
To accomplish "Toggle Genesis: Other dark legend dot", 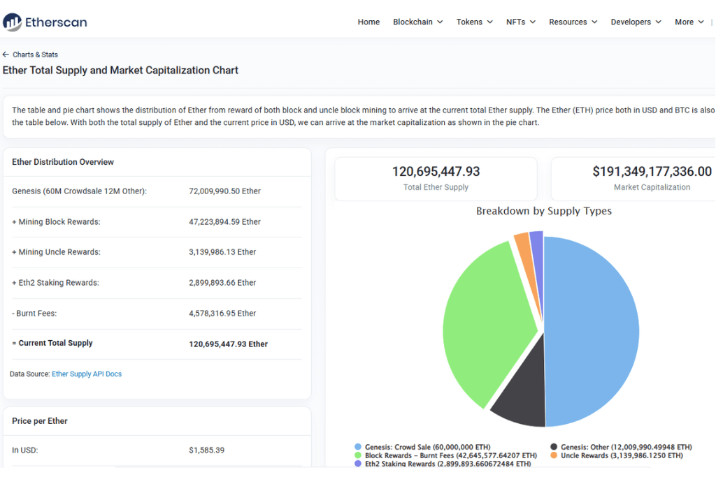I will pyautogui.click(x=554, y=447).
